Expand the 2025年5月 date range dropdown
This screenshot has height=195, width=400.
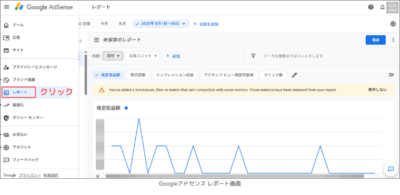click(x=161, y=24)
